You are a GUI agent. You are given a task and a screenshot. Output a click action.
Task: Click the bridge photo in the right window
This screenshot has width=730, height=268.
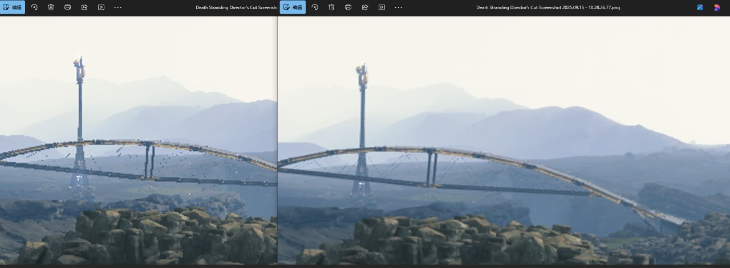(x=504, y=139)
